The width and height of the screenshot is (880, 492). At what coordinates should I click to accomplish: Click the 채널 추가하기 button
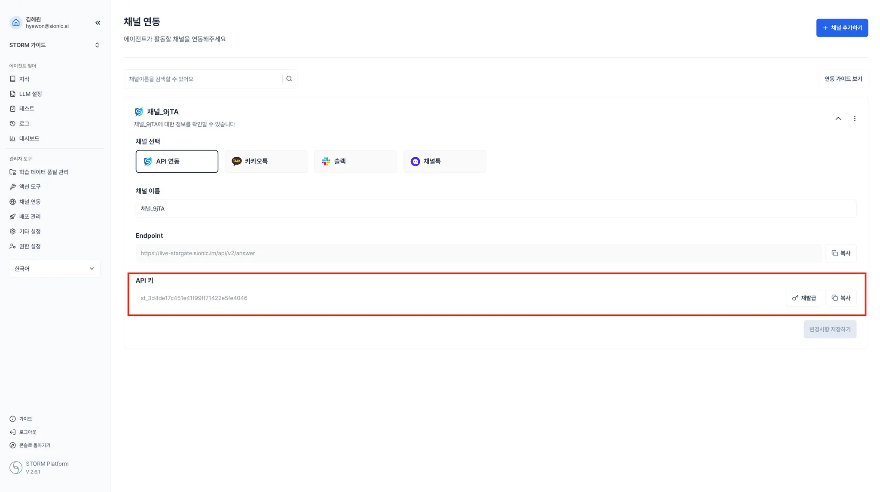tap(842, 28)
